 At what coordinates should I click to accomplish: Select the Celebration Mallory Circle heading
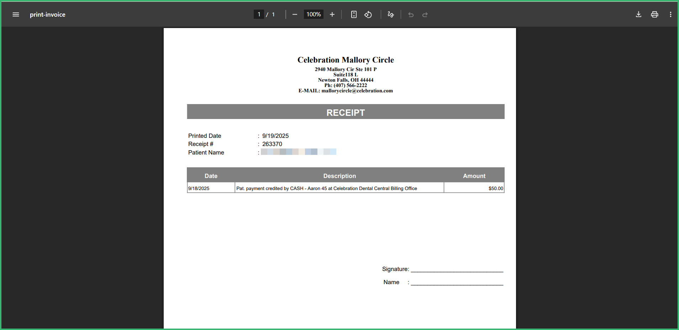tap(346, 60)
